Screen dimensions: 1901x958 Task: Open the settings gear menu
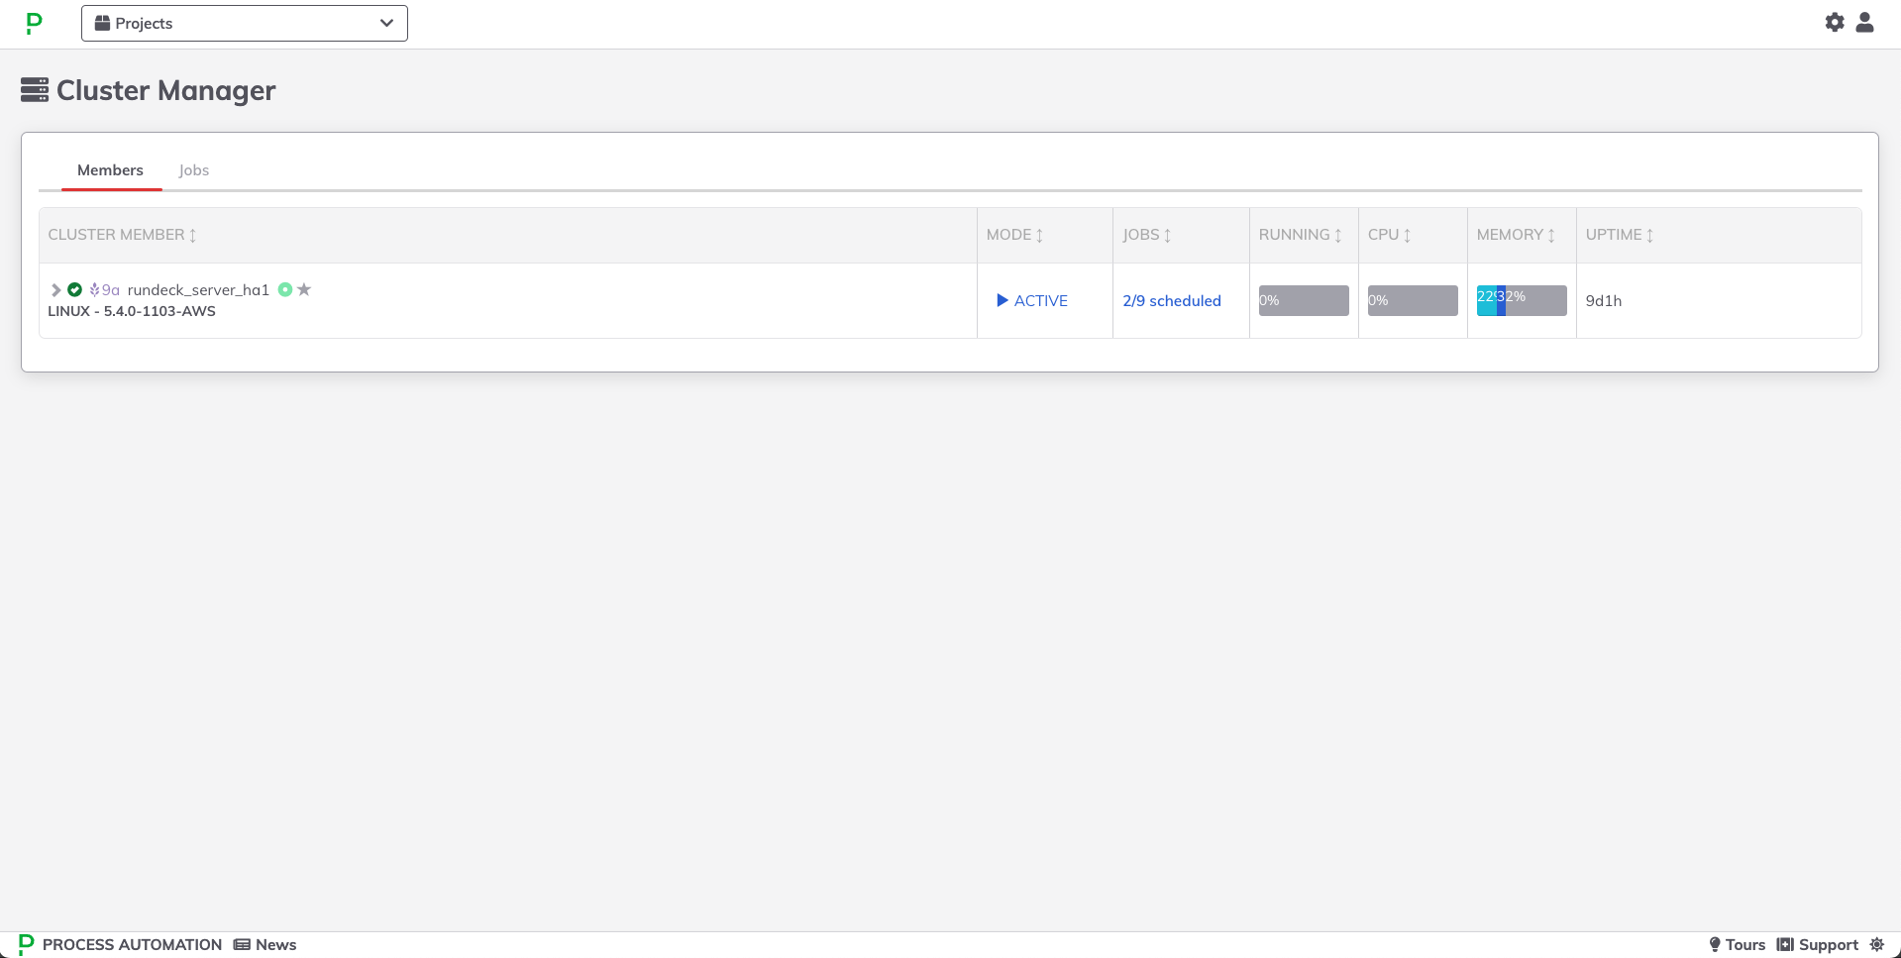click(x=1835, y=22)
